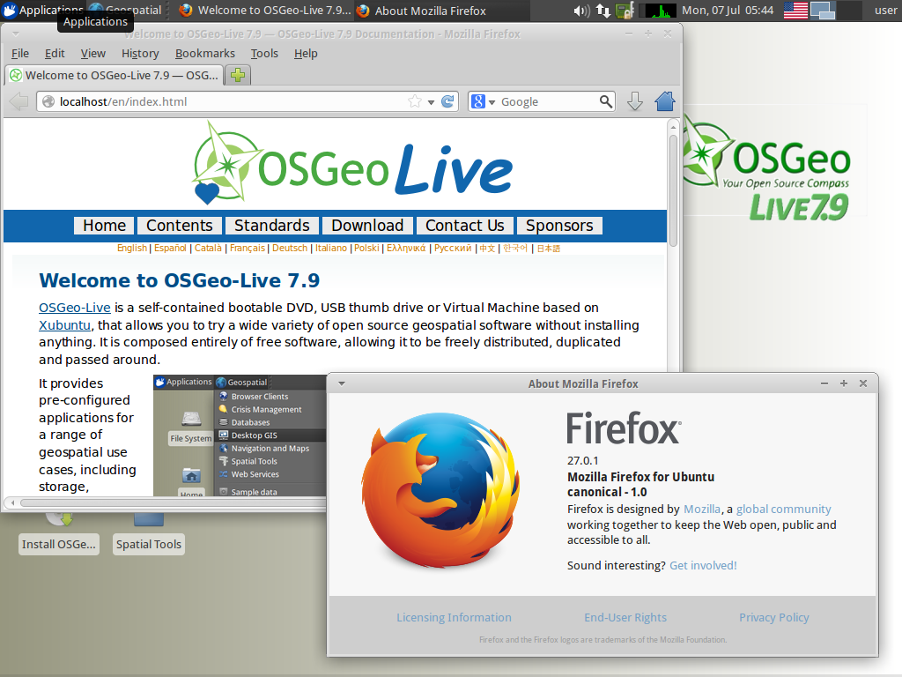Viewport: 902px width, 677px height.
Task: Open the Help menu in Firefox
Action: pos(306,54)
